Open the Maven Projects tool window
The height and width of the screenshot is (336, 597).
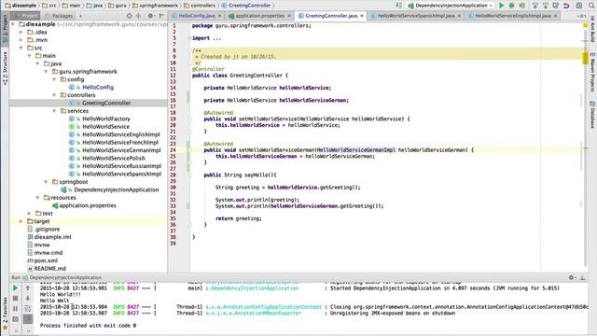coord(592,73)
